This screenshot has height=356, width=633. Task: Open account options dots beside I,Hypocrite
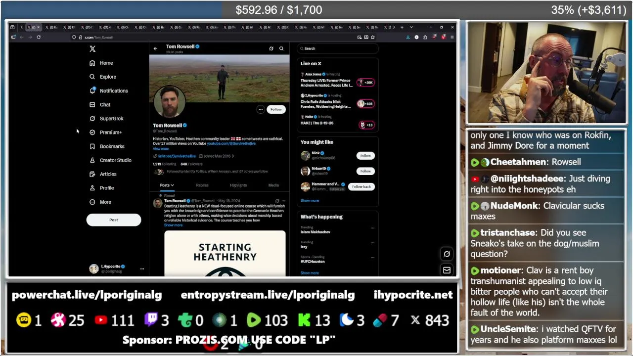(142, 269)
